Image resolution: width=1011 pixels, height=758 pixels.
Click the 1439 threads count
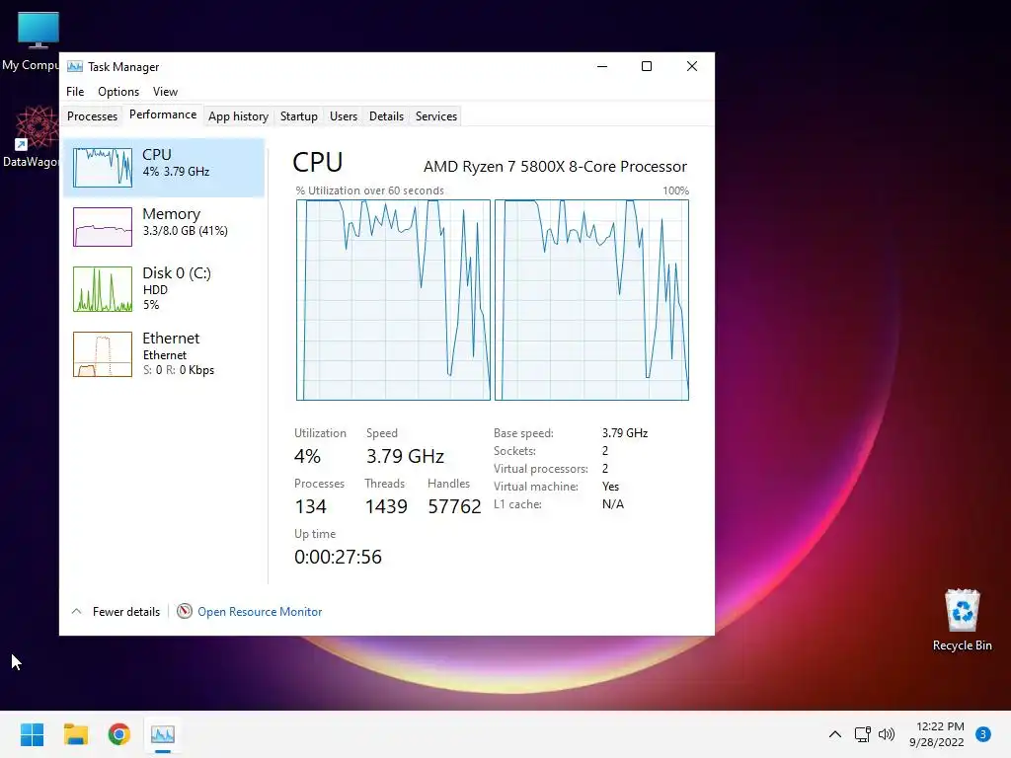[386, 506]
